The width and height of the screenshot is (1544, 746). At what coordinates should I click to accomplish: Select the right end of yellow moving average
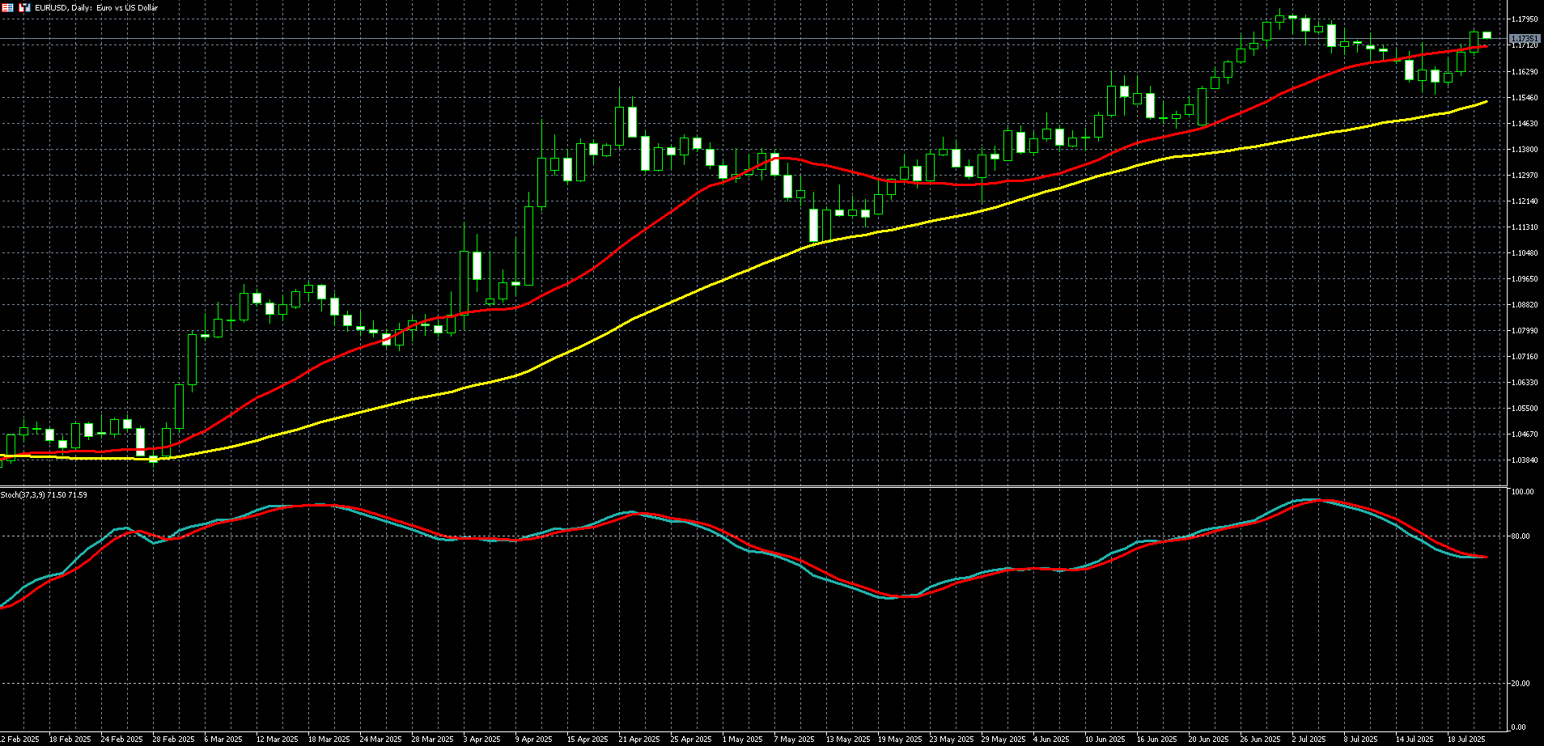(x=1486, y=102)
